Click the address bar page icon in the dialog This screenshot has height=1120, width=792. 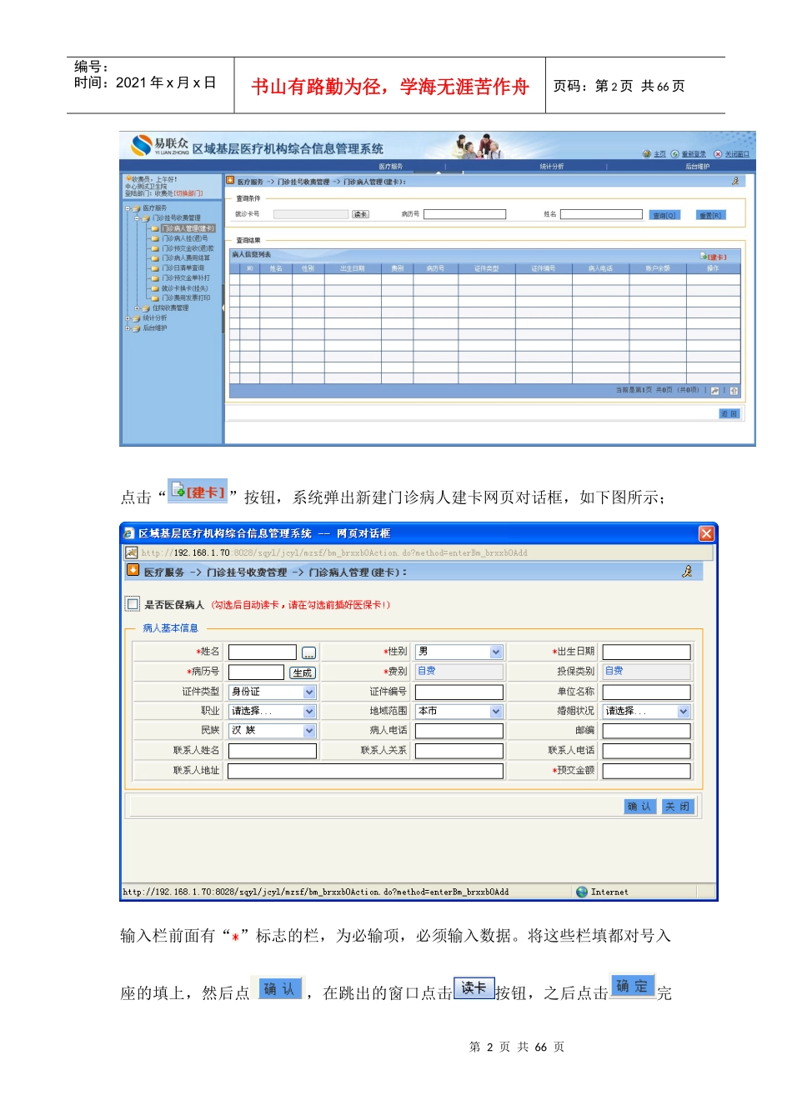tap(131, 552)
